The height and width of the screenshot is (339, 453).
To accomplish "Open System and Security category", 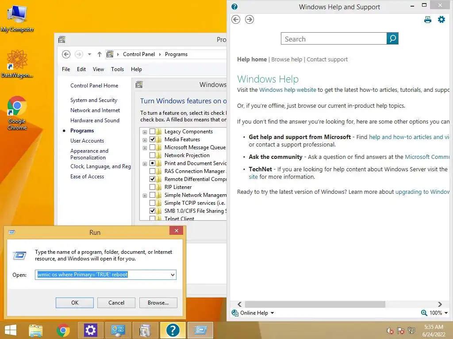I will (94, 100).
